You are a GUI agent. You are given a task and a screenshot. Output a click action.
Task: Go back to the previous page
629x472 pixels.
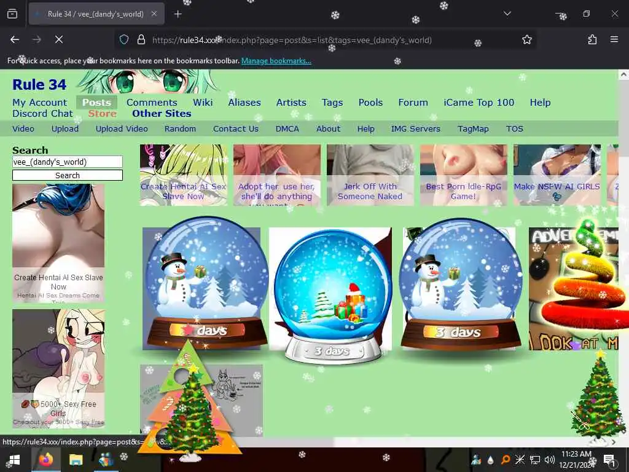coord(15,39)
